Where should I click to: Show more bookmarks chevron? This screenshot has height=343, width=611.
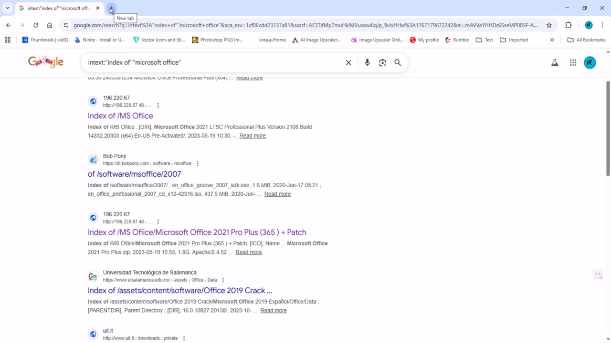(552, 40)
